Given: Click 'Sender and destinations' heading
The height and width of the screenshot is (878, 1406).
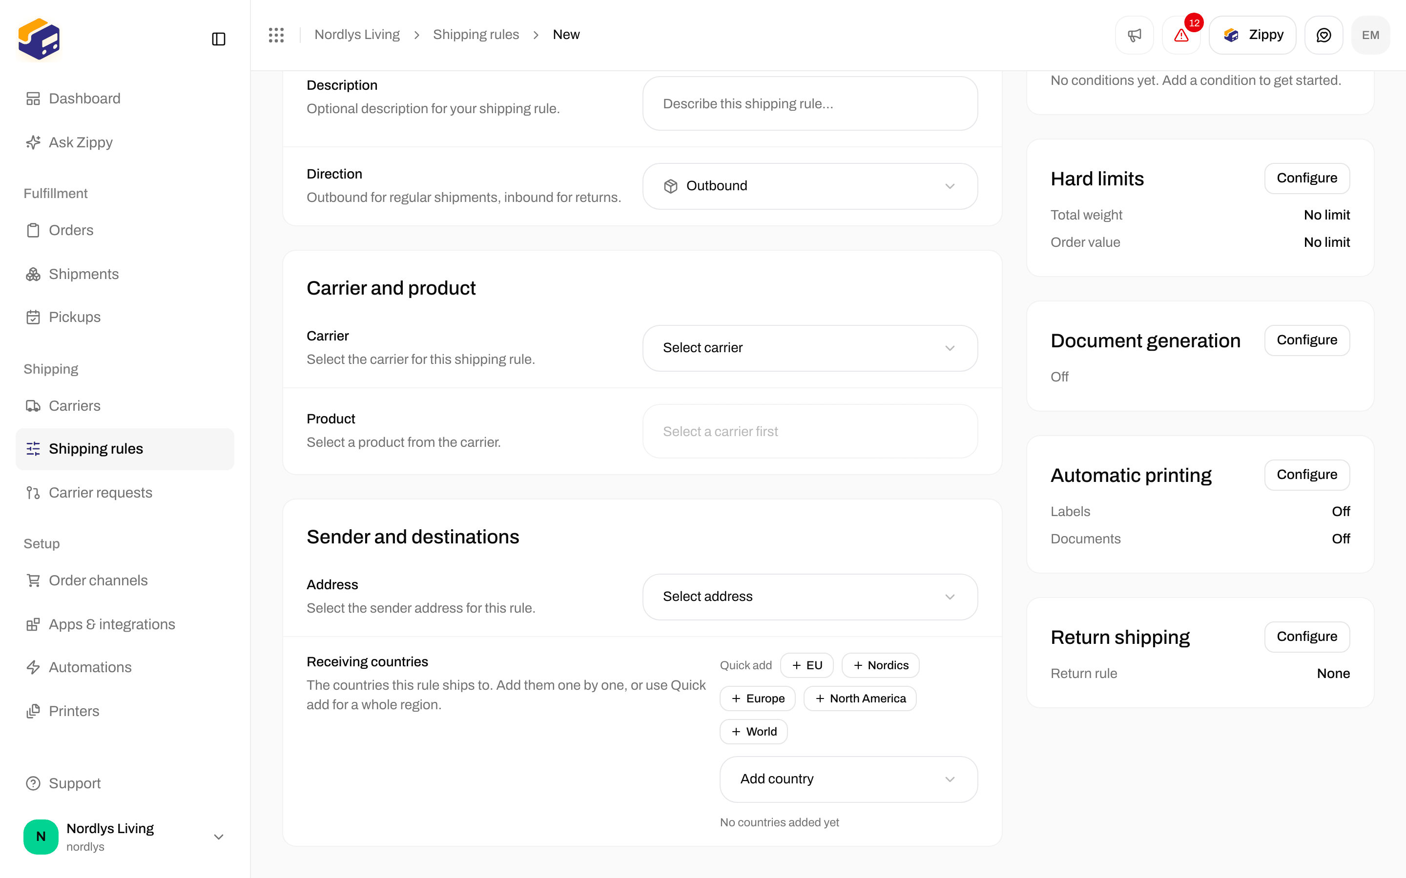Looking at the screenshot, I should point(413,537).
